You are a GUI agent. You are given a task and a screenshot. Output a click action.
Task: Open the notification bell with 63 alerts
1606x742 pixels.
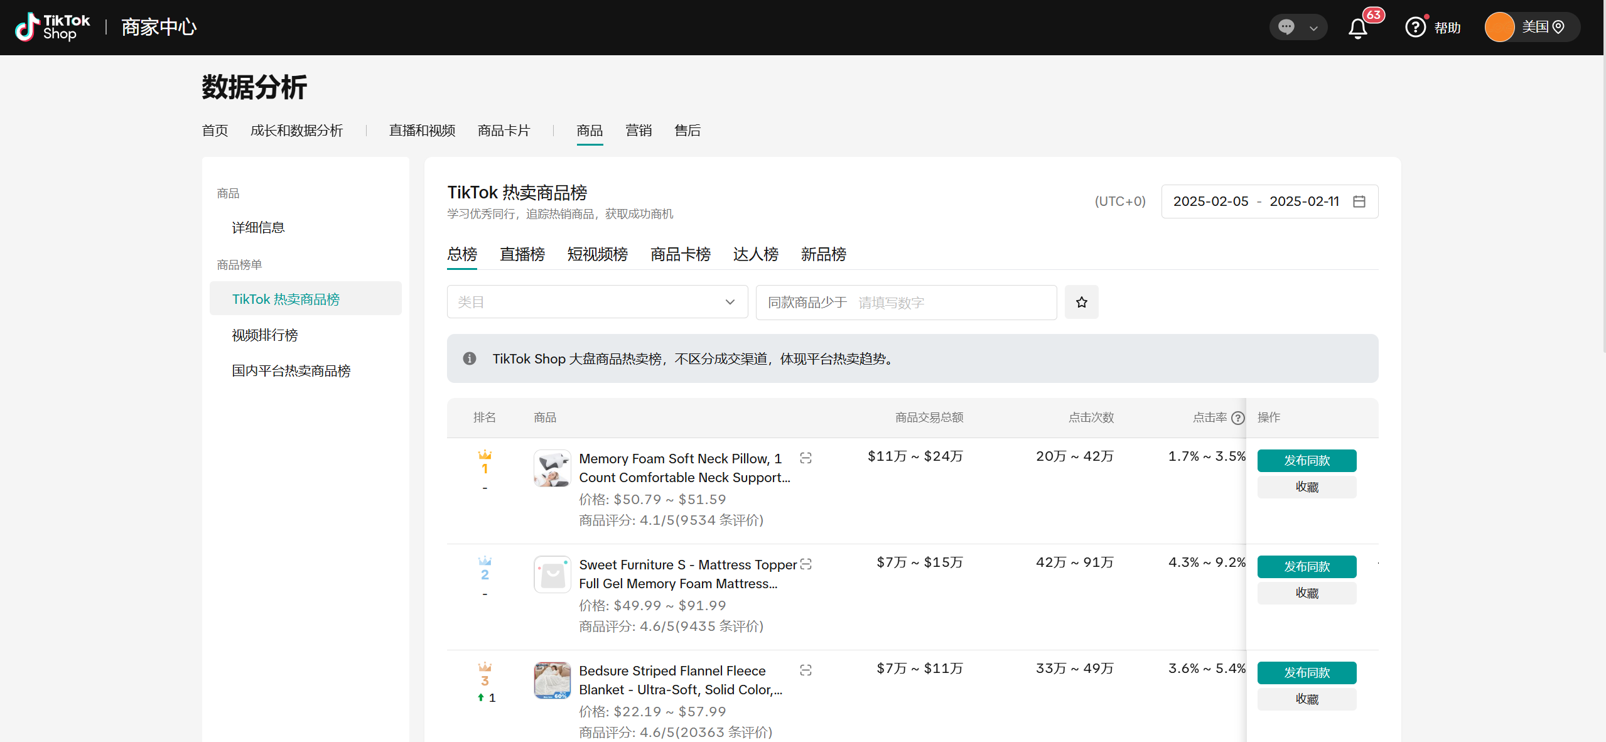(x=1357, y=27)
